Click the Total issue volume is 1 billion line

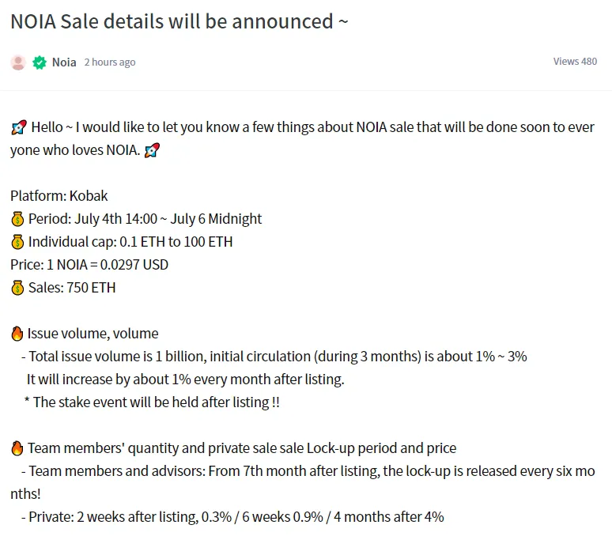click(x=274, y=357)
